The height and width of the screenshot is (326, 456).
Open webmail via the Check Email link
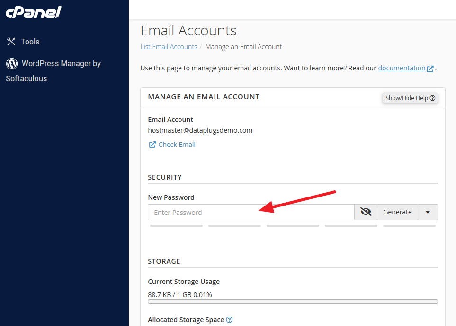(176, 145)
